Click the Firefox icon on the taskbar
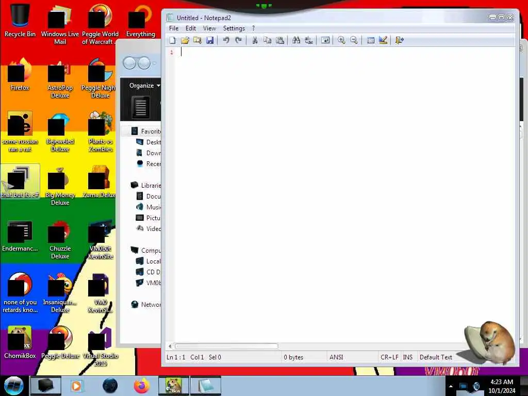The height and width of the screenshot is (396, 528). pyautogui.click(x=142, y=386)
